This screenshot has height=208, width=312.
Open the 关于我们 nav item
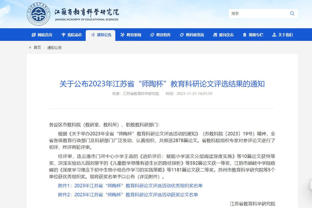point(283,35)
